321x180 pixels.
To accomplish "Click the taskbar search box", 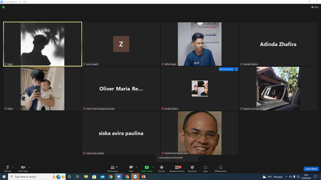I will tap(37, 176).
